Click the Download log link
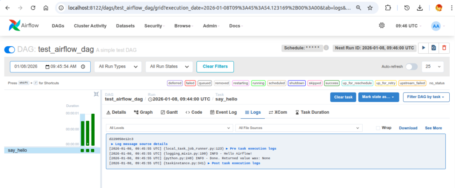455x188 pixels. [408, 128]
